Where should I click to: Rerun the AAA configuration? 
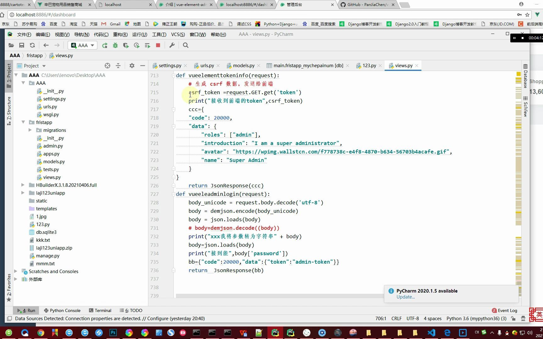tap(105, 46)
